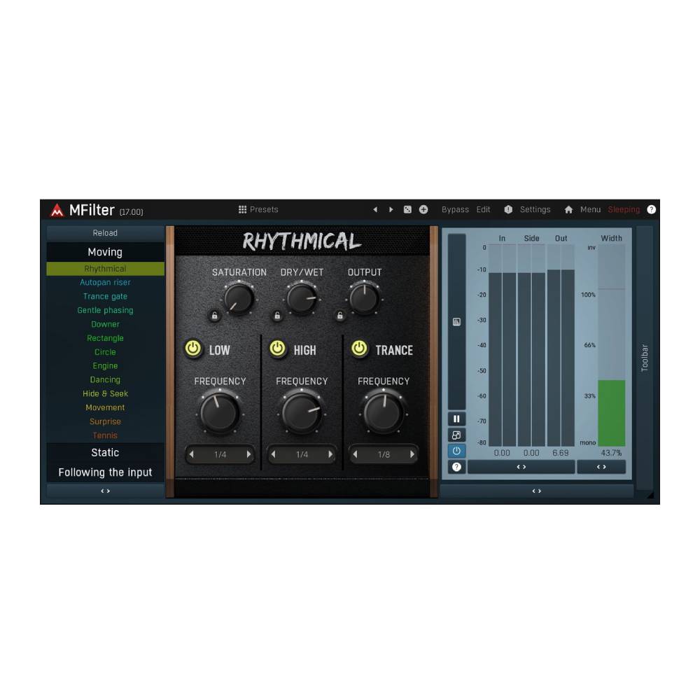Toggle the TRANCE power button
700x700 pixels.
(x=360, y=349)
